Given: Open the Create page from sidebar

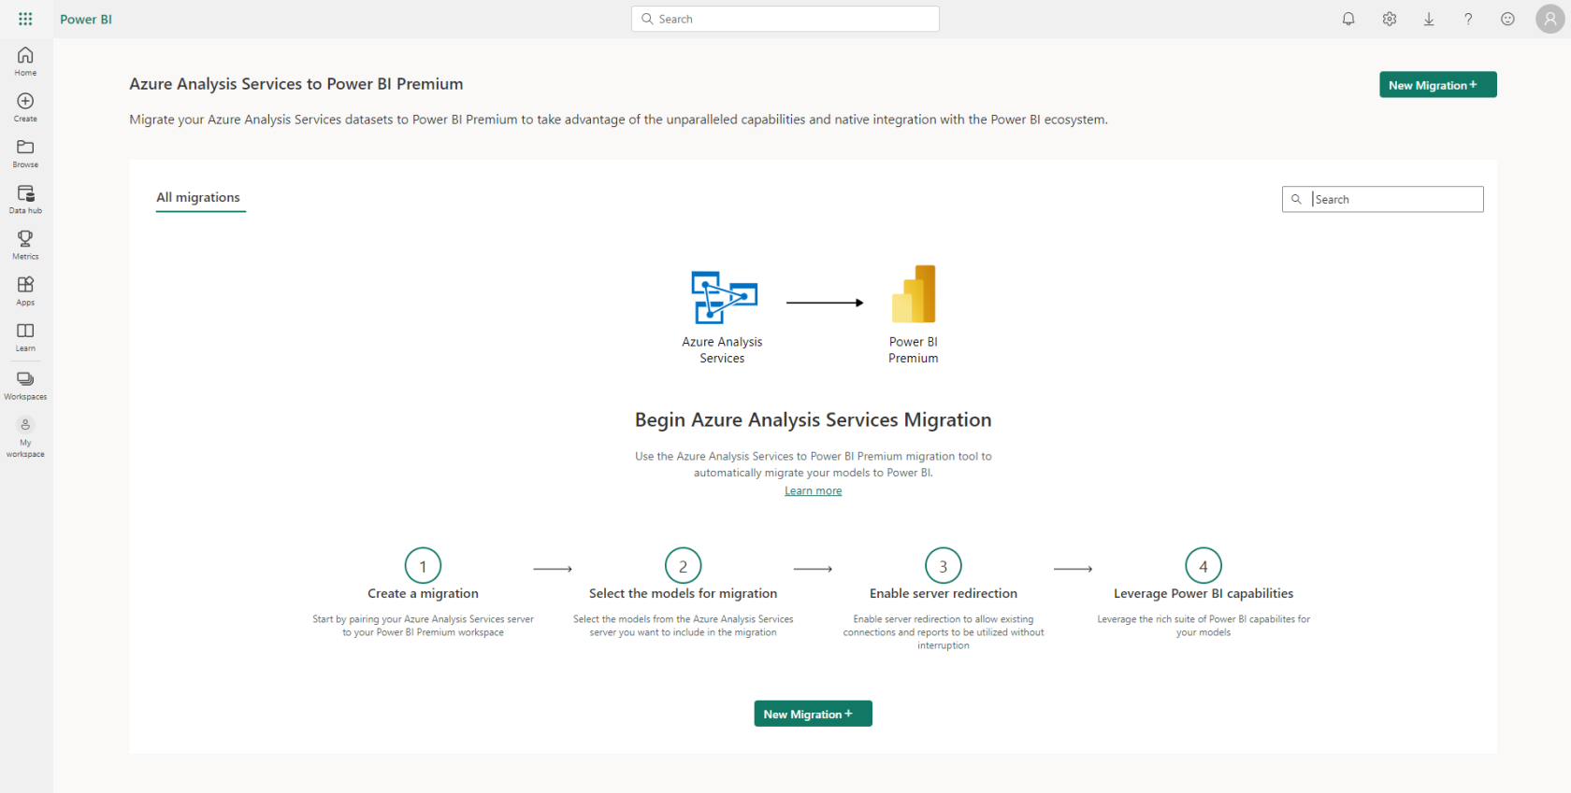Looking at the screenshot, I should click(25, 107).
